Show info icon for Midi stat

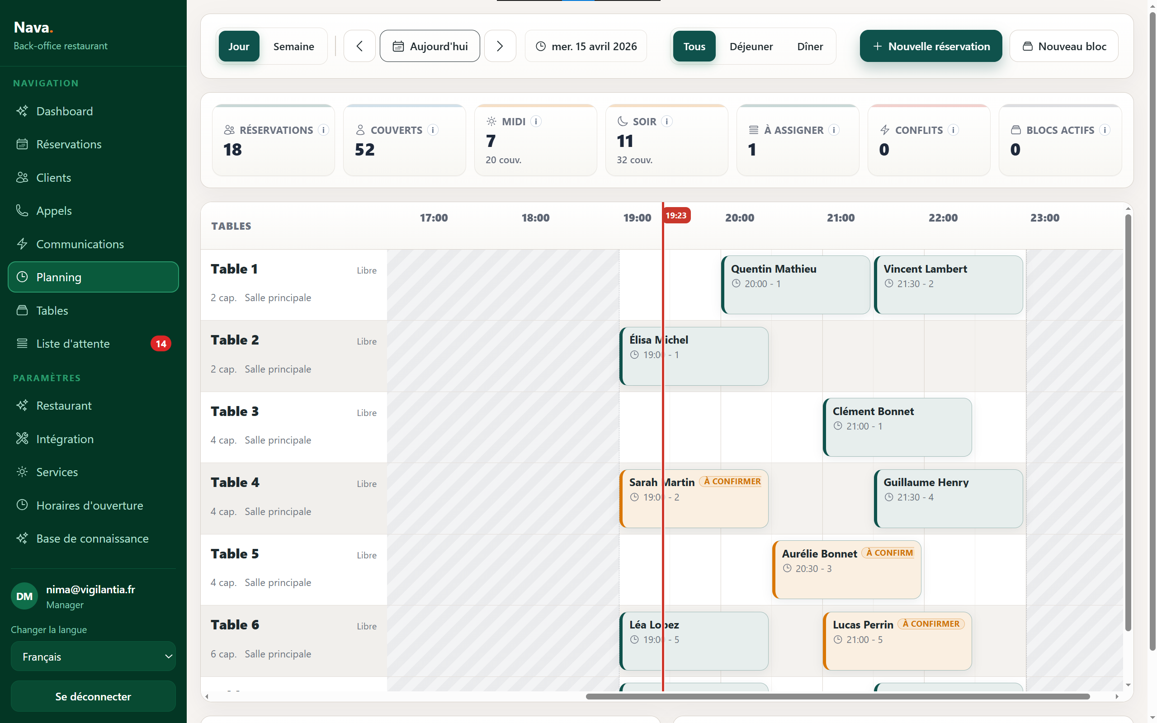click(x=536, y=122)
